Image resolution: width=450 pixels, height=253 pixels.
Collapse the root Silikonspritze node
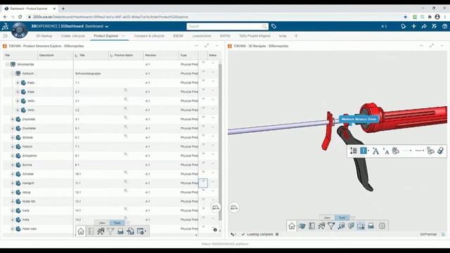(x=7, y=65)
